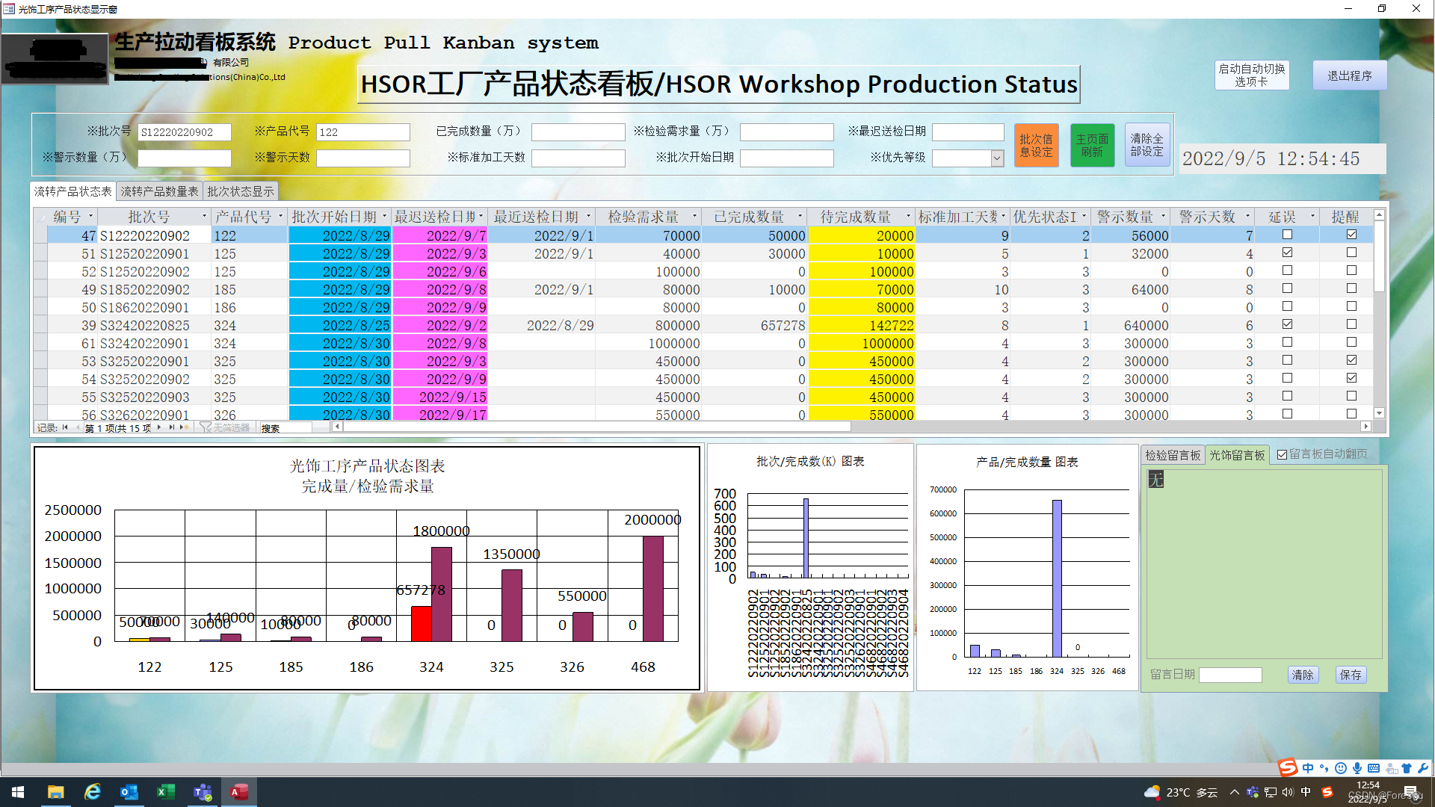Check 提醒 box for batch S18620220901
This screenshot has width=1435, height=807.
point(1351,306)
